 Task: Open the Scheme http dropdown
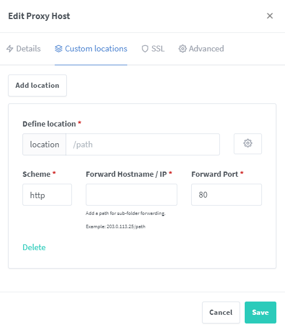47,195
